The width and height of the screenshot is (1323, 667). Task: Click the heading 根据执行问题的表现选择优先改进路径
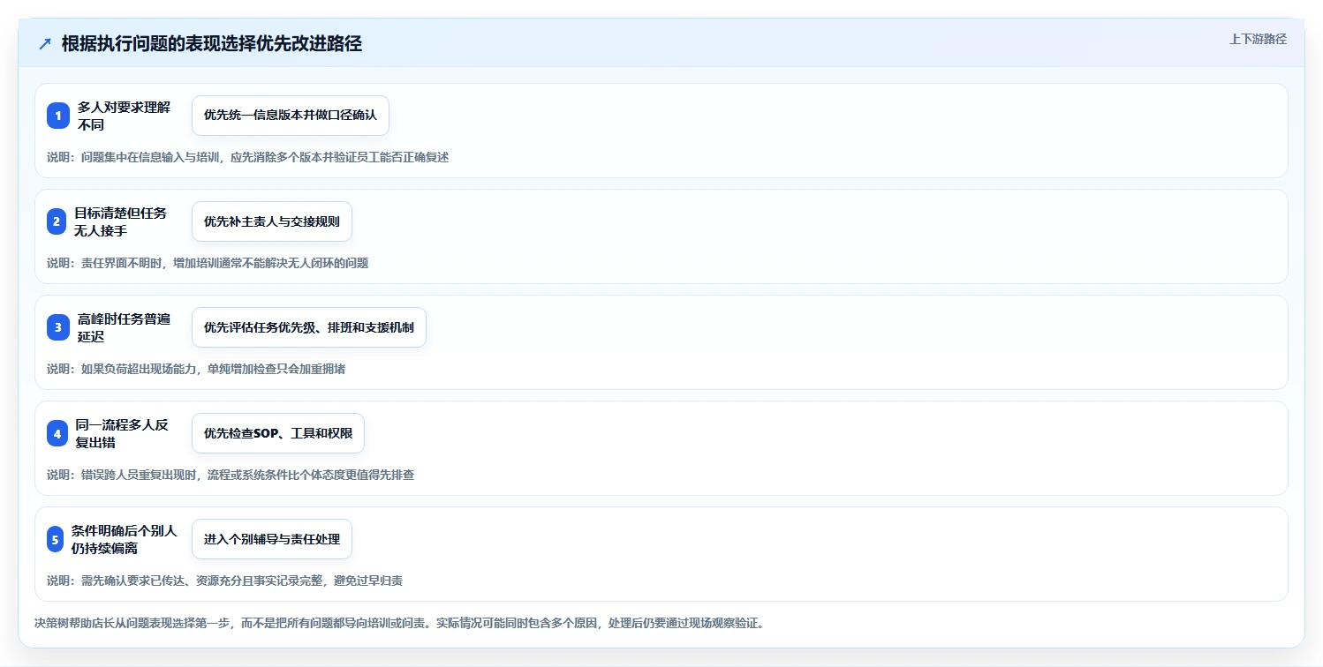click(212, 44)
